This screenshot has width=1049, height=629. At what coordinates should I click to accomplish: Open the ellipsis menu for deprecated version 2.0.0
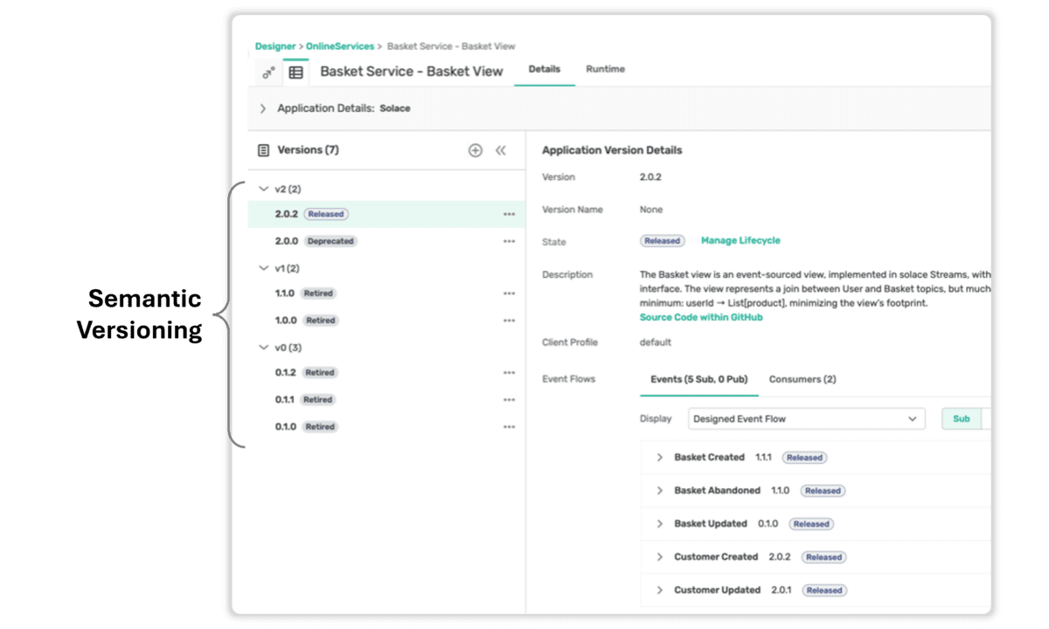click(510, 240)
